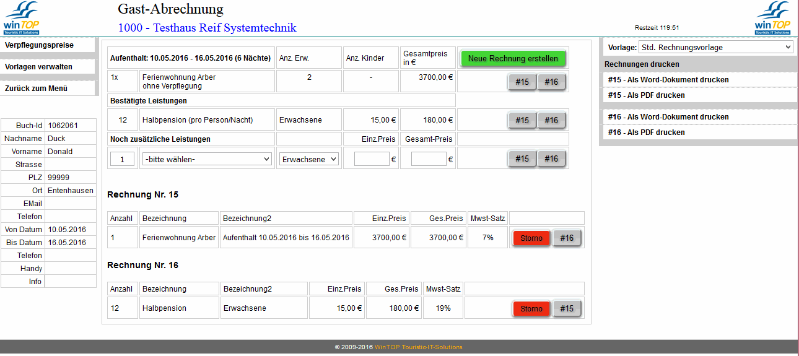Screen dimensions: 799x356
Task: Click the quantity field for additional services
Action: (x=123, y=159)
